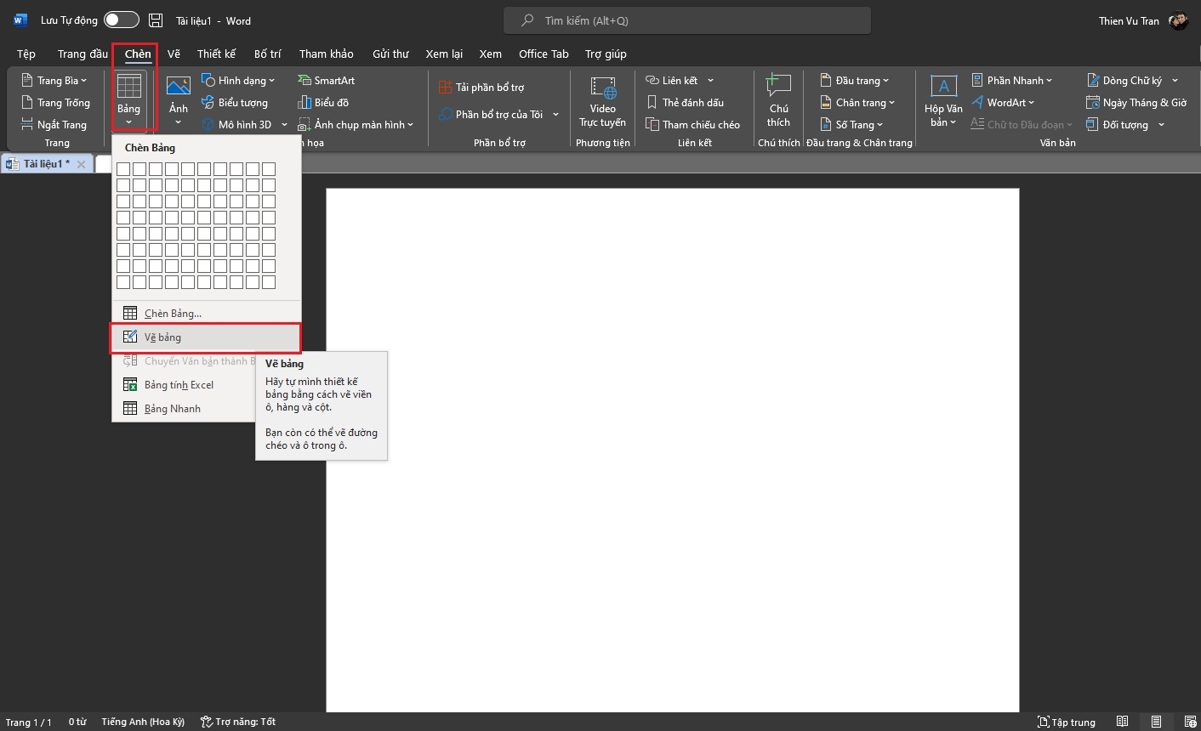Add a Chú thích comment
The width and height of the screenshot is (1201, 731).
point(778,101)
